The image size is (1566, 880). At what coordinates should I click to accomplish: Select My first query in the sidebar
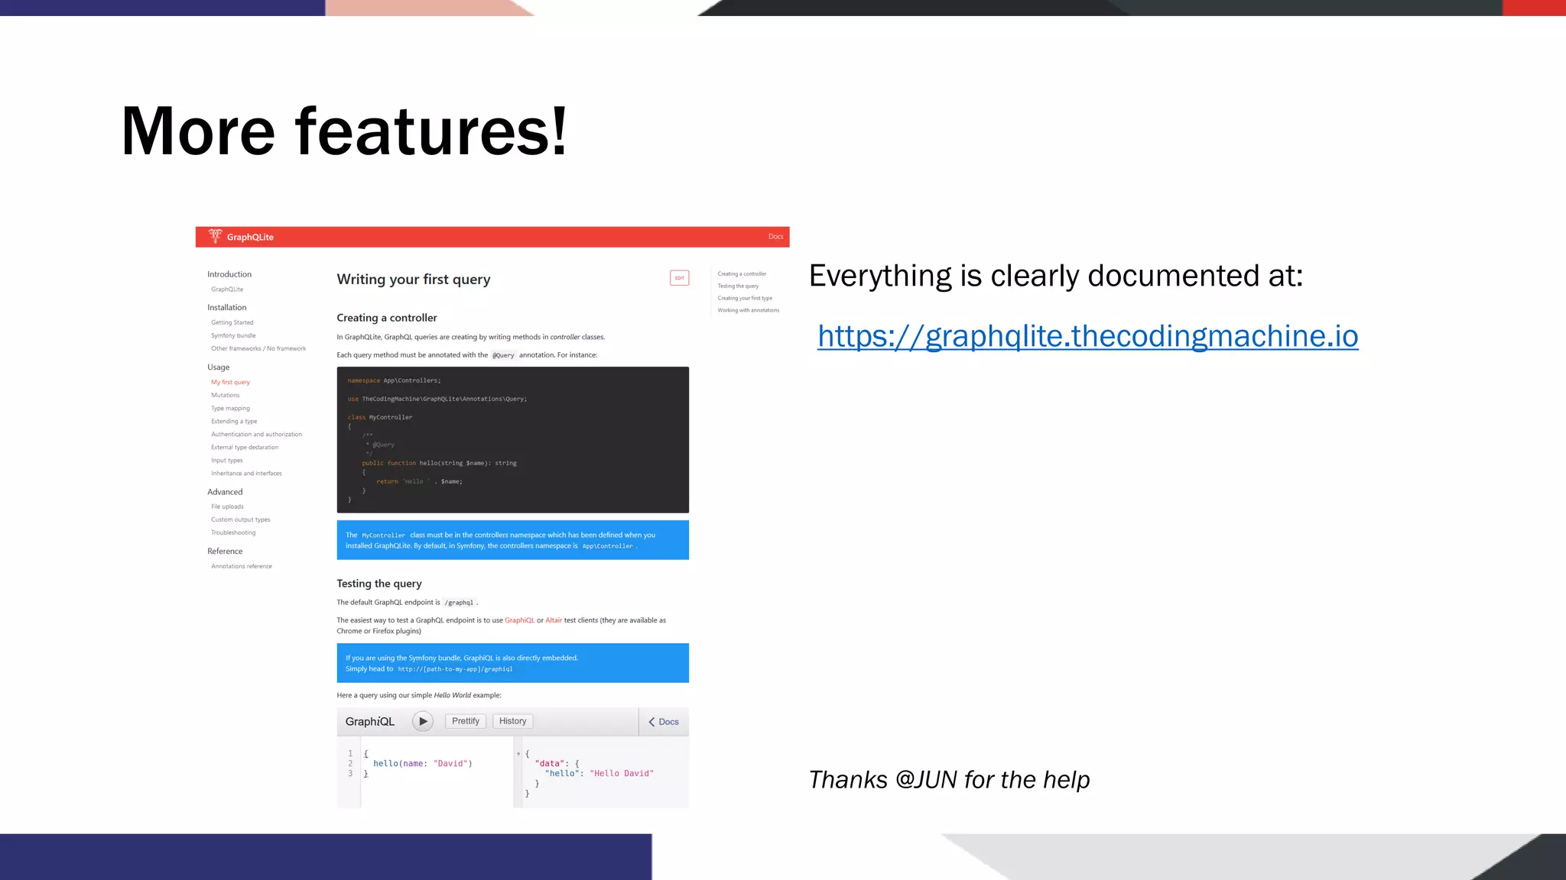230,382
